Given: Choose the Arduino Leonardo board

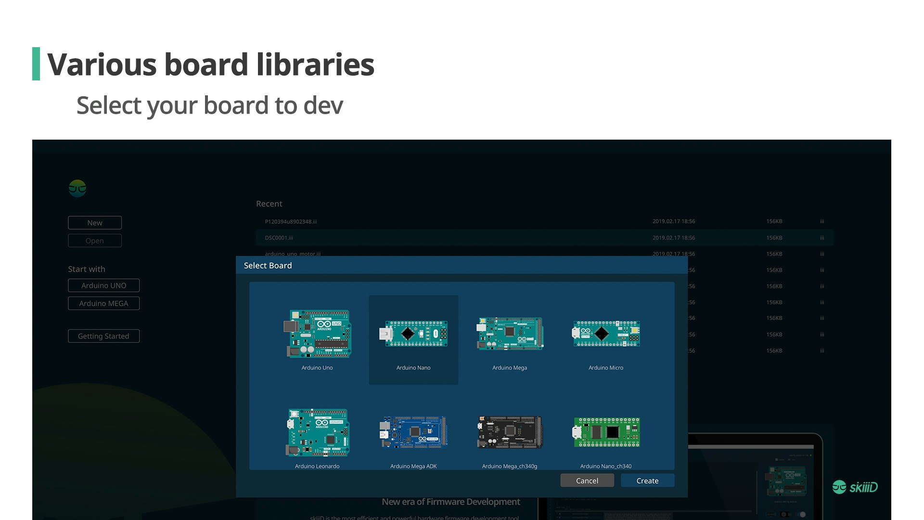Looking at the screenshot, I should [318, 432].
